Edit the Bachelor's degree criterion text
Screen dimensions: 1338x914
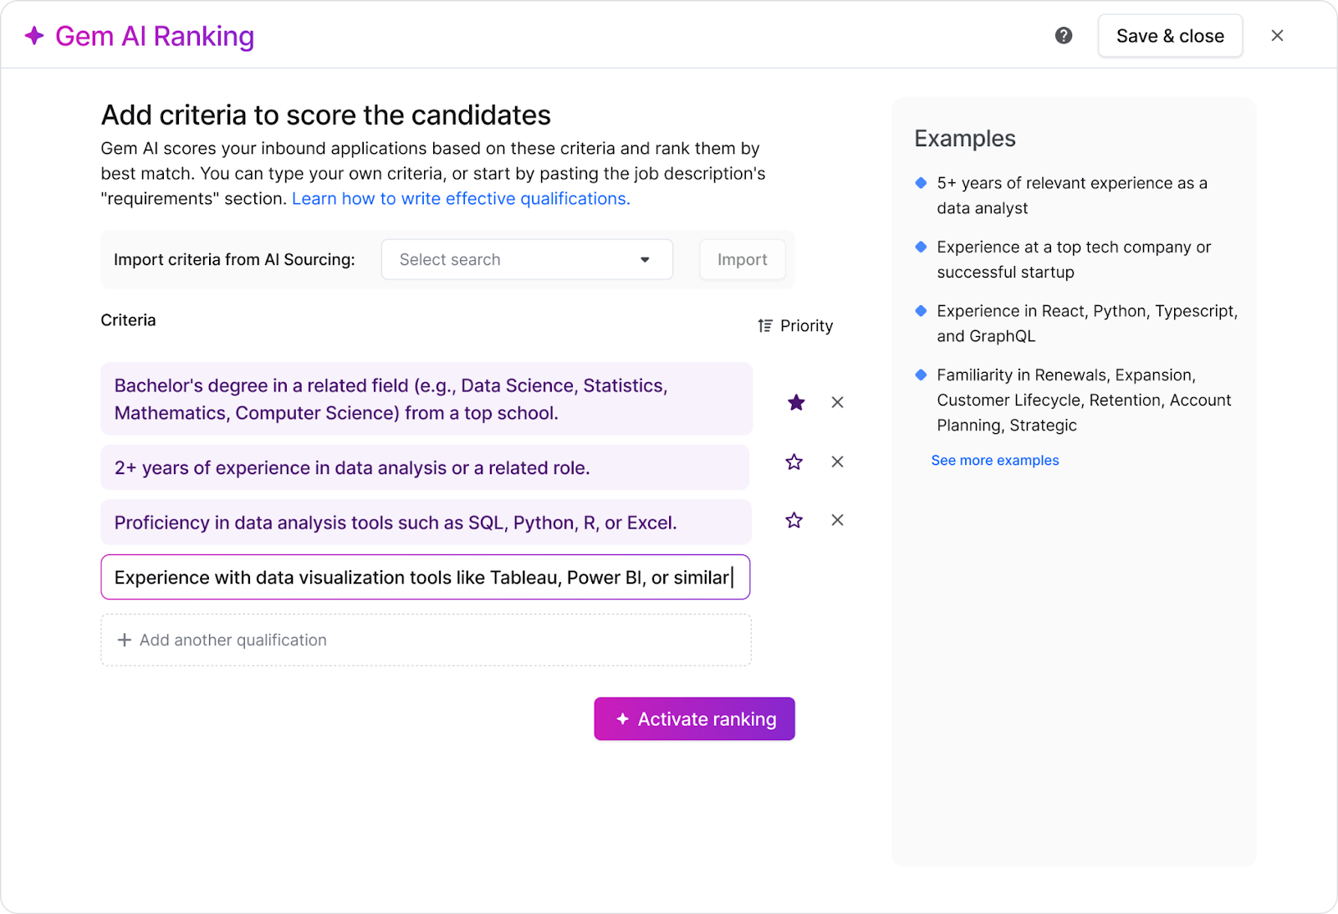(426, 399)
